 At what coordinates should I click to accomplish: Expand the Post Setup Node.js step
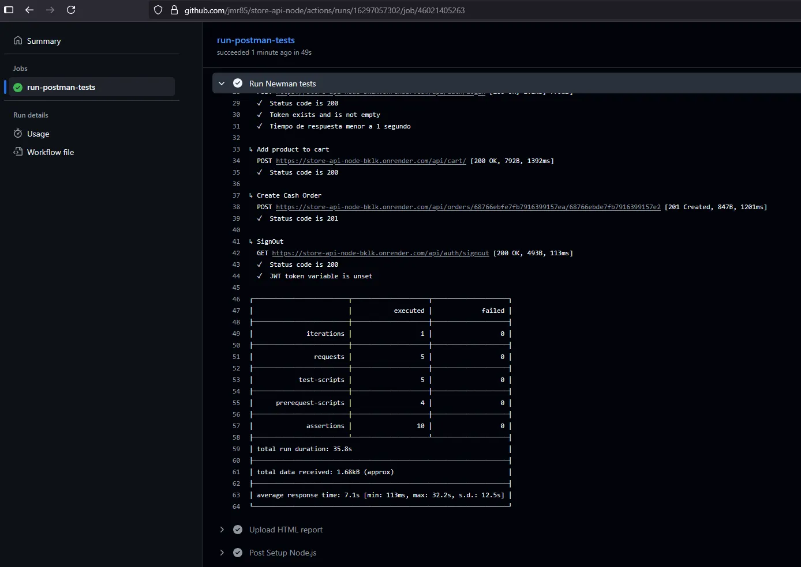(222, 553)
